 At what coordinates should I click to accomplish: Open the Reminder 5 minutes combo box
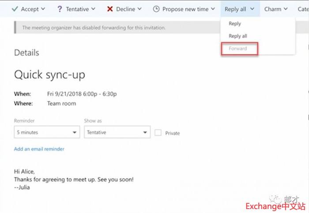47,132
